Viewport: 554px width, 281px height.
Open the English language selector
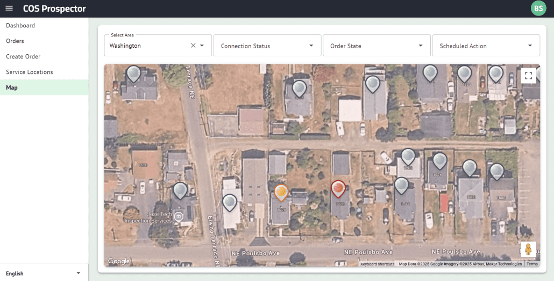point(44,273)
